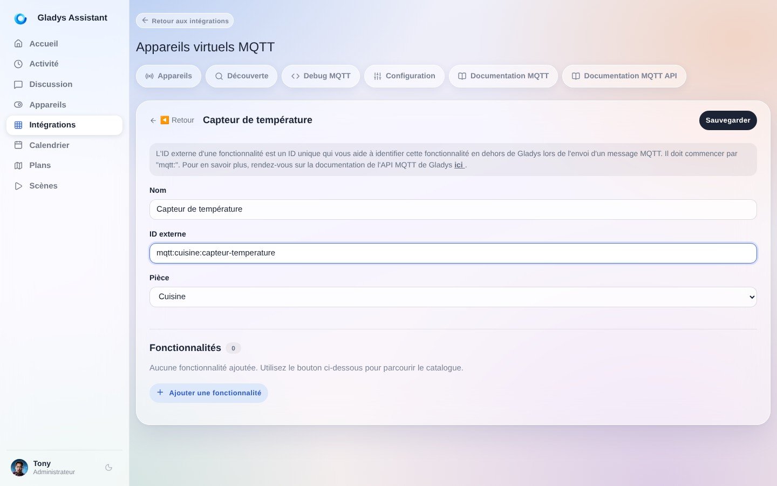Open Calendrier in the sidebar
This screenshot has height=486, width=777.
(x=64, y=145)
